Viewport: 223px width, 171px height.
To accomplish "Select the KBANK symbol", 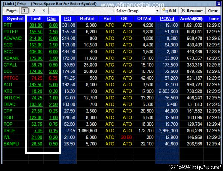I will pyautogui.click(x=11, y=58).
